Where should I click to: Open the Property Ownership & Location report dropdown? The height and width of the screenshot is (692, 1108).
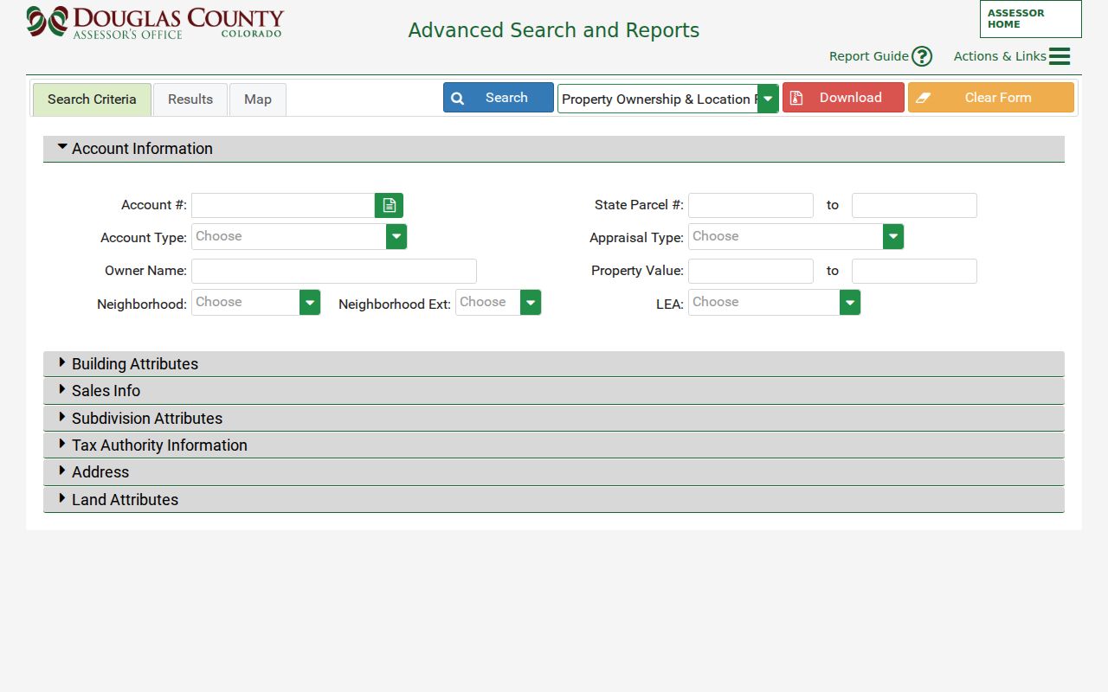668,99
